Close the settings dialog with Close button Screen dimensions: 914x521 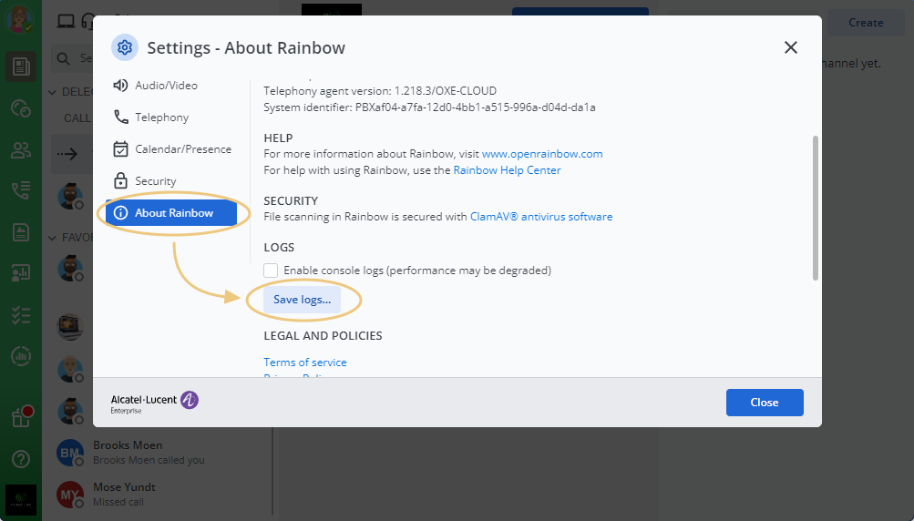point(764,403)
